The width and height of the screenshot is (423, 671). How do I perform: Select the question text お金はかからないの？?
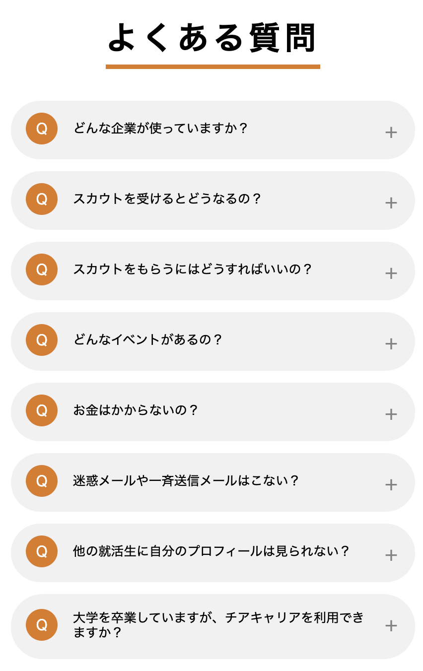[136, 410]
